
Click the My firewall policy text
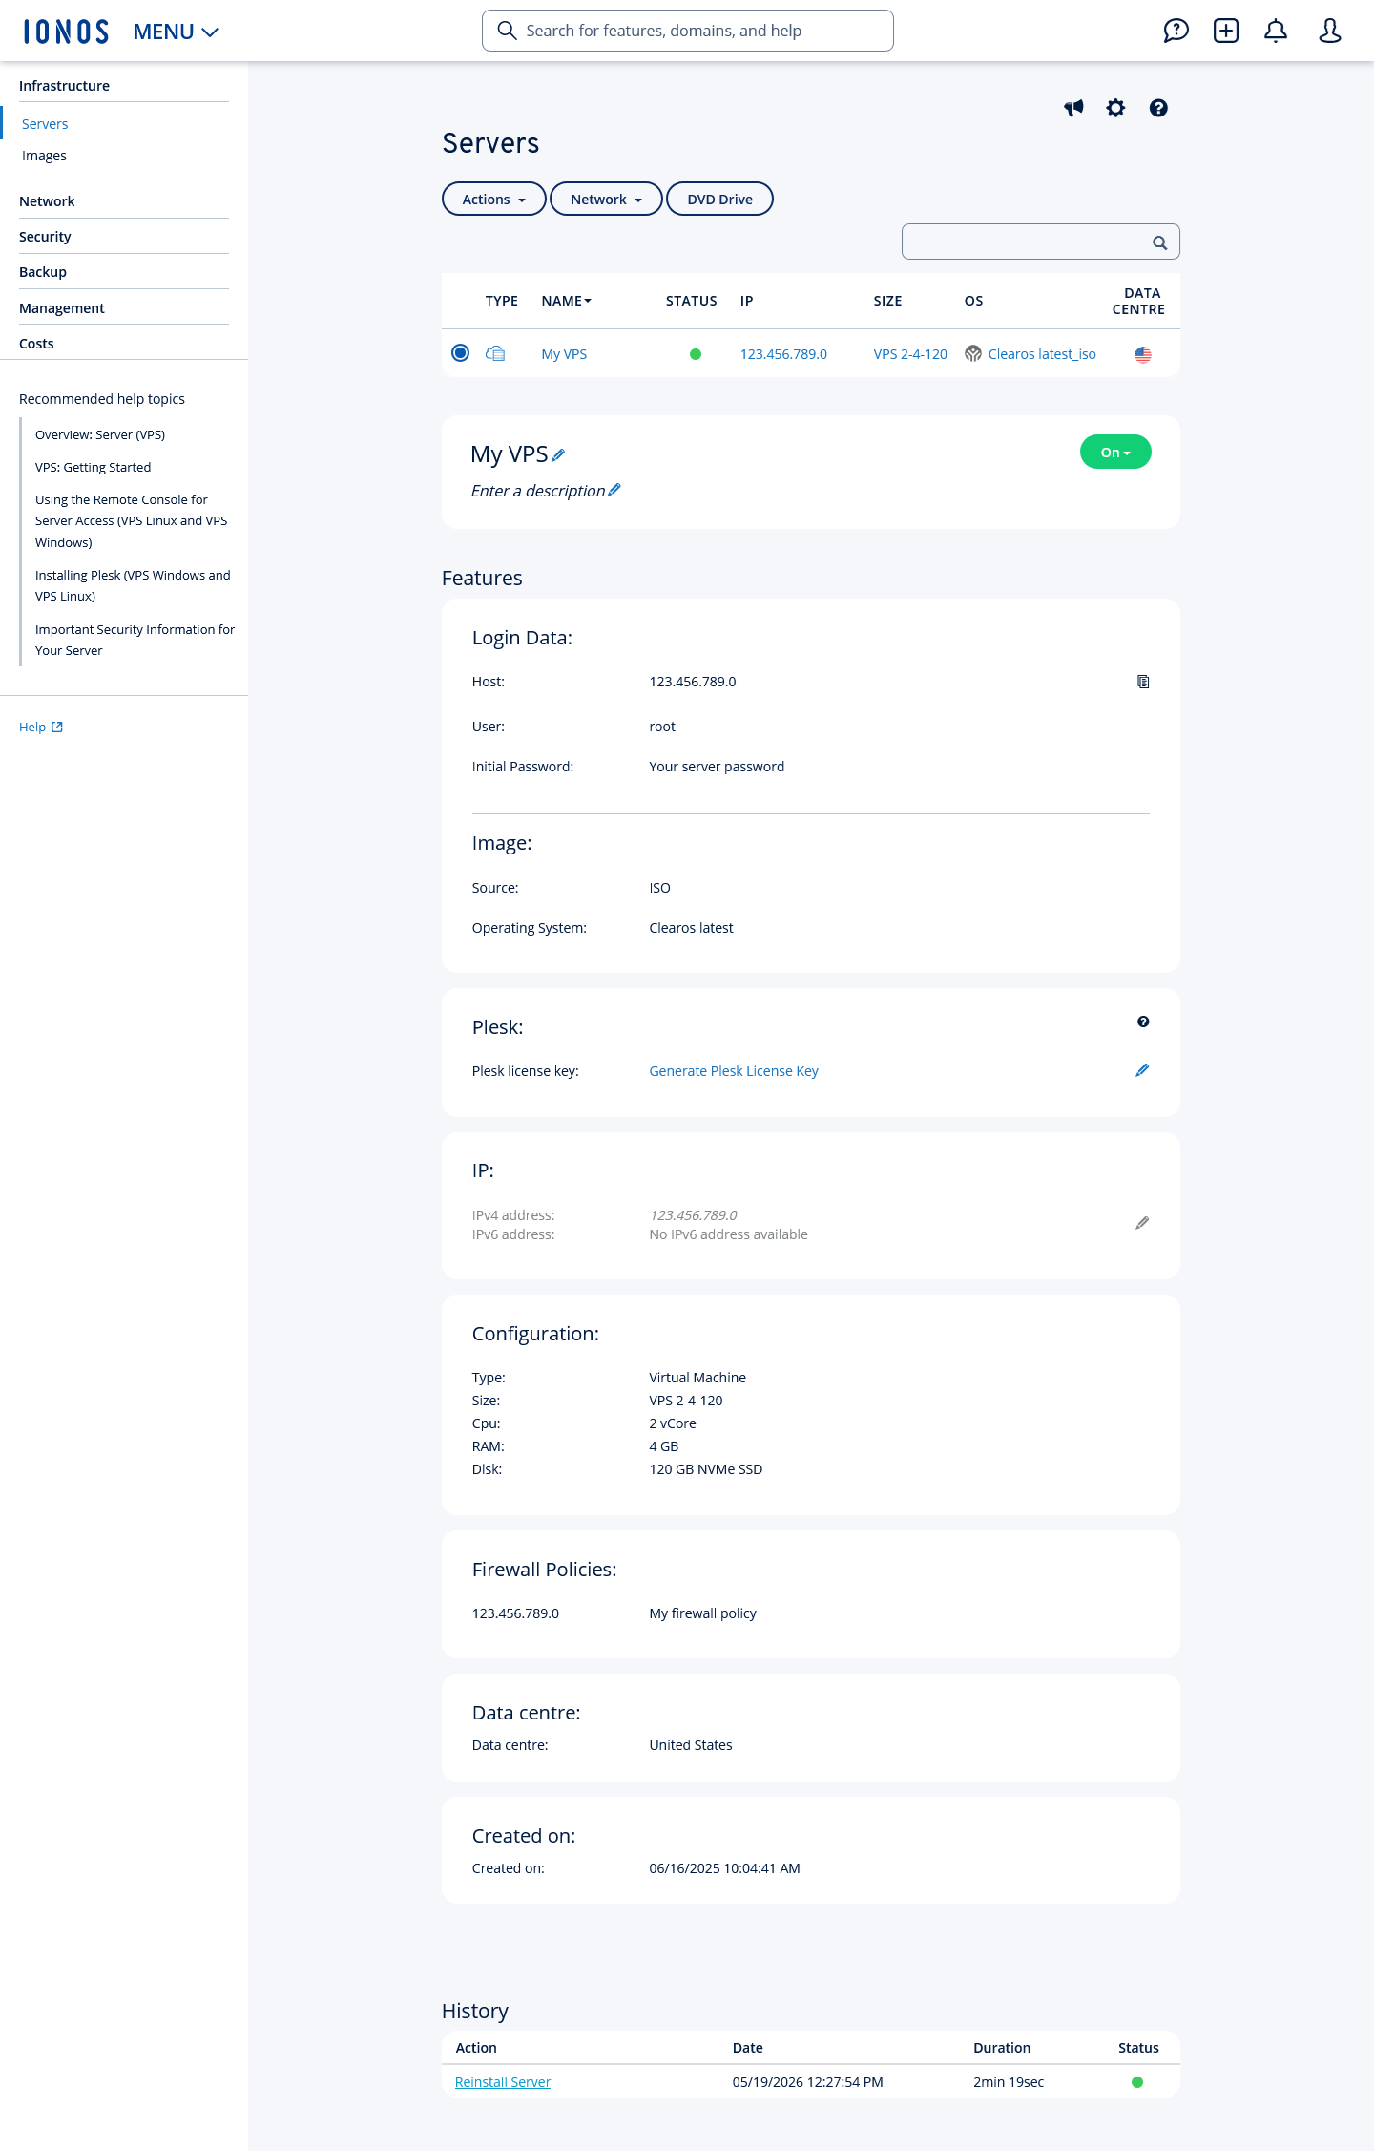click(703, 1613)
